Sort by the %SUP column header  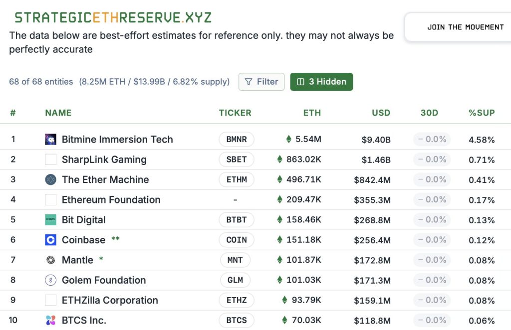coord(482,113)
